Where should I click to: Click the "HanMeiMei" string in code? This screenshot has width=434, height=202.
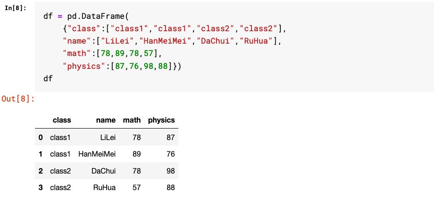[165, 41]
